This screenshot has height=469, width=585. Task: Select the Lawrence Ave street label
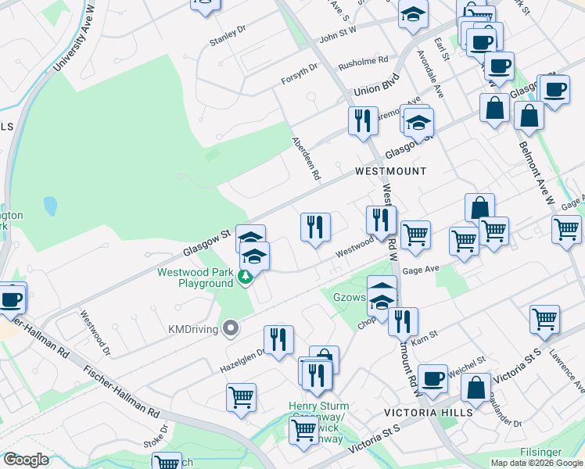567,371
